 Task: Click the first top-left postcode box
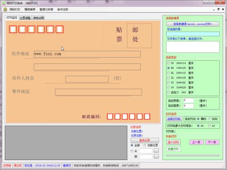pos(13,29)
